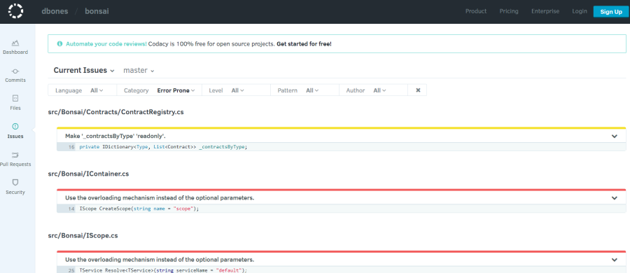Open the Pattern filter dropdown

[x=312, y=90]
